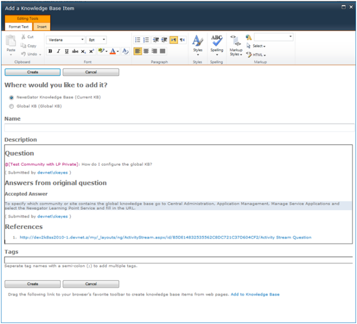Apply italic formatting to text

[58, 51]
